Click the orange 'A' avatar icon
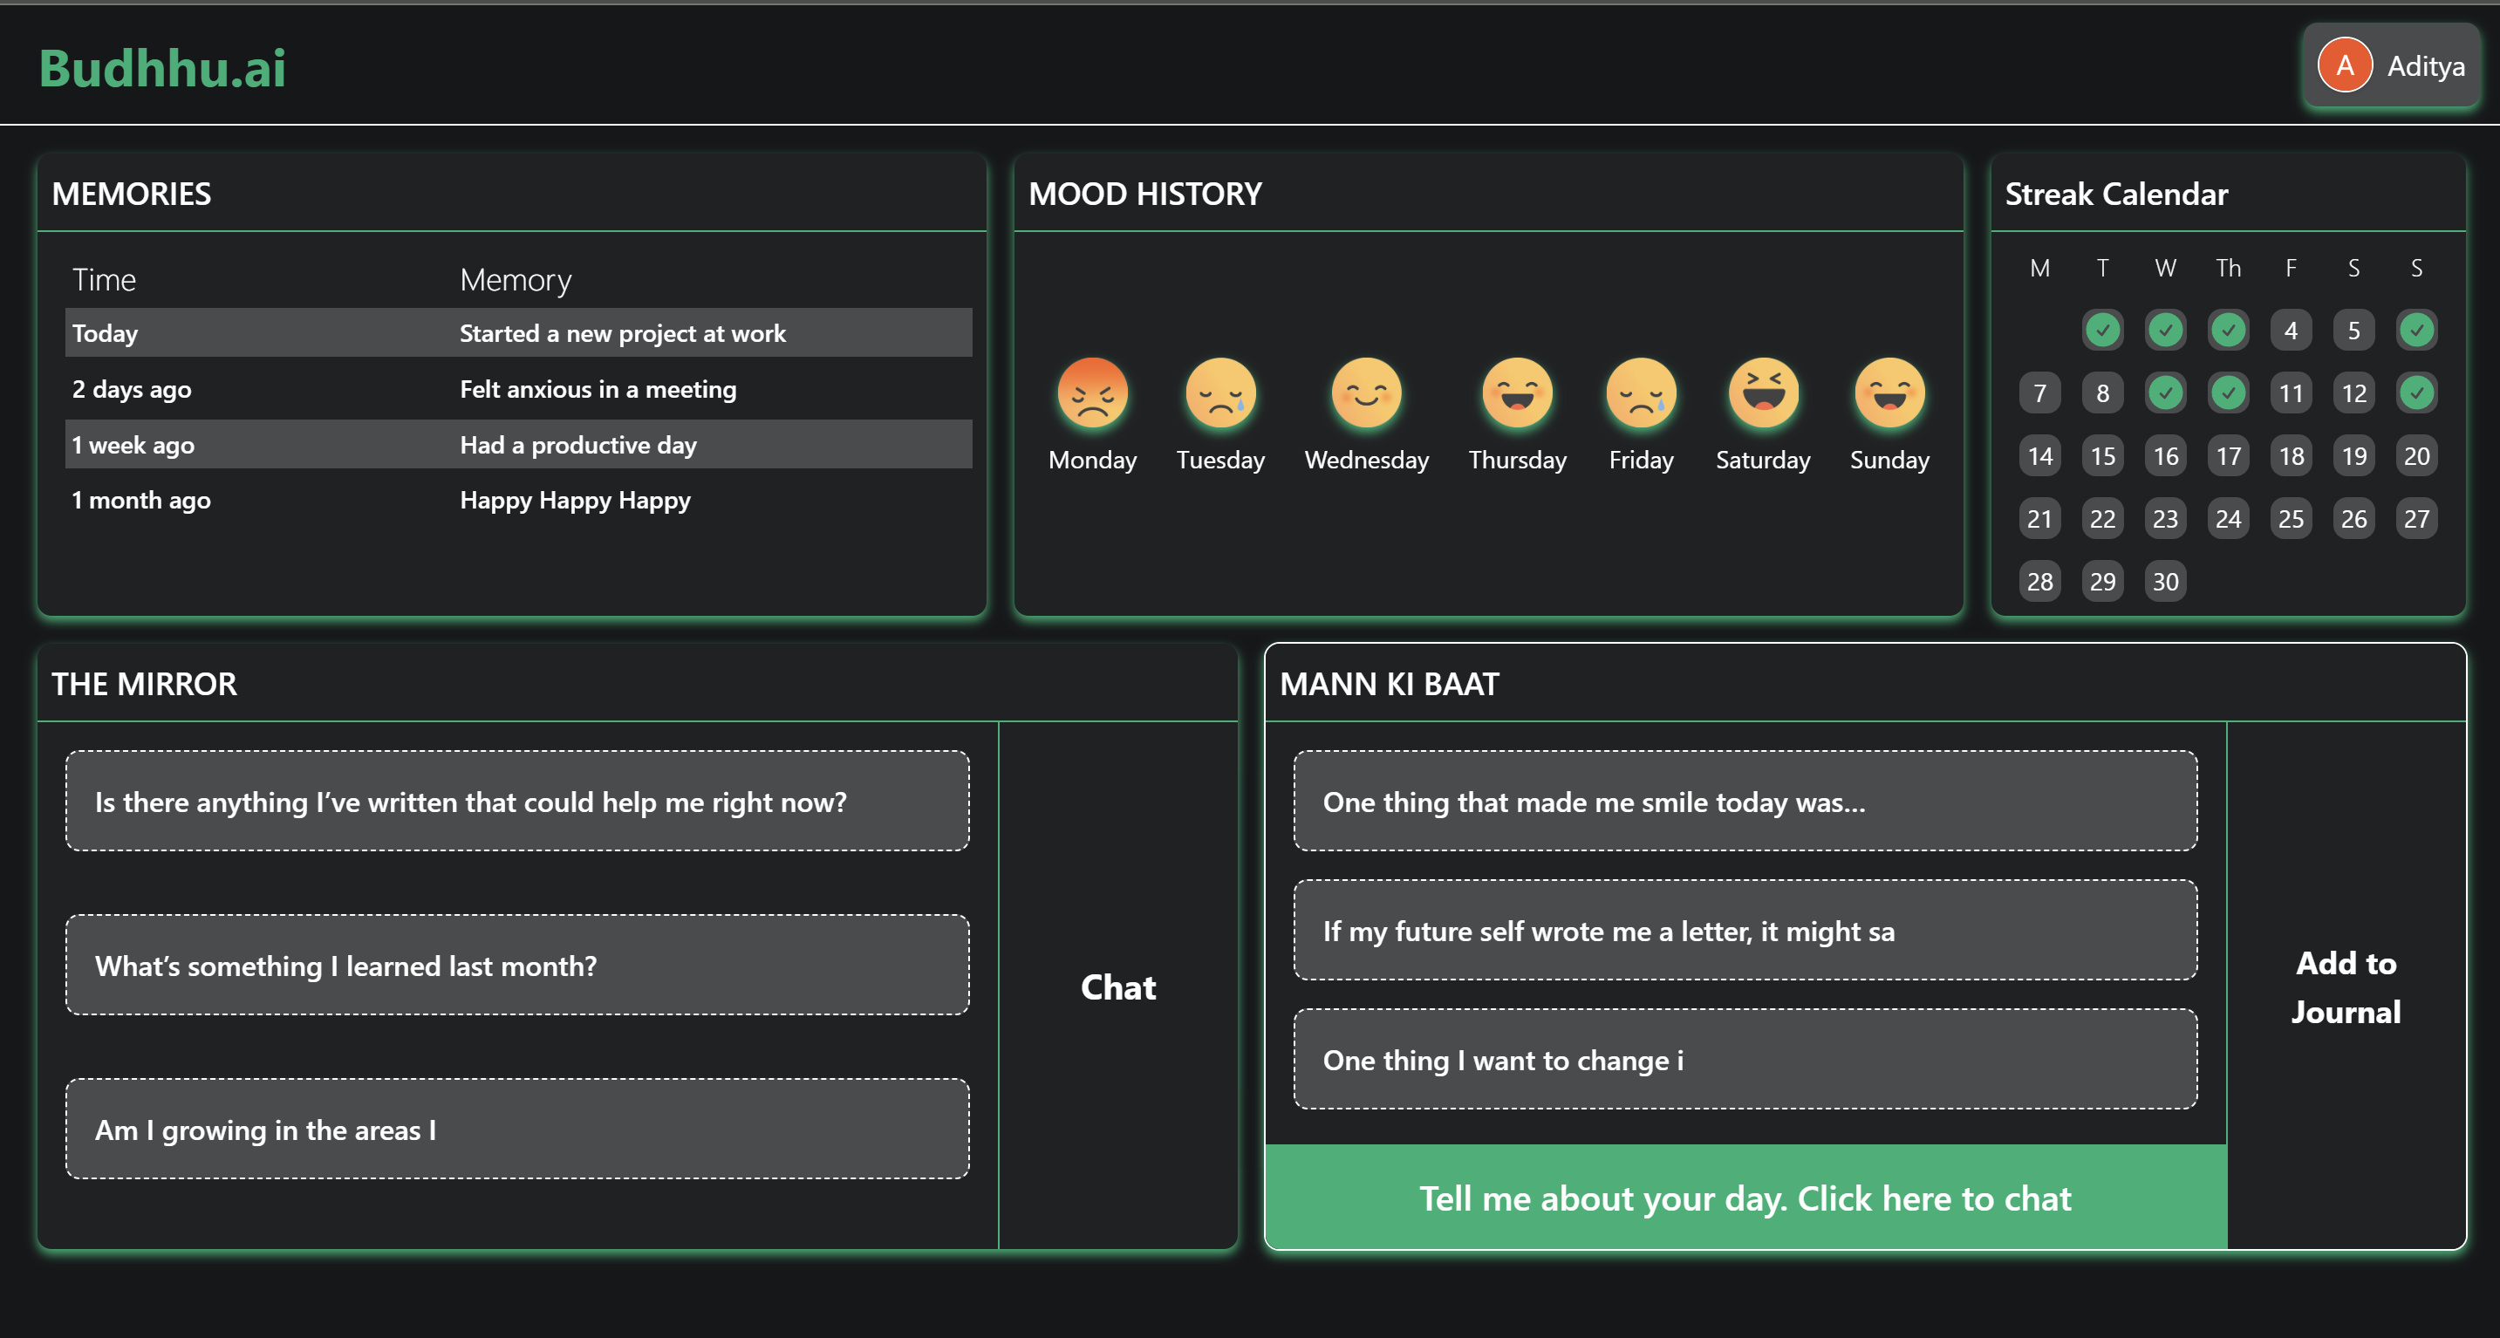This screenshot has height=1338, width=2500. [2345, 66]
